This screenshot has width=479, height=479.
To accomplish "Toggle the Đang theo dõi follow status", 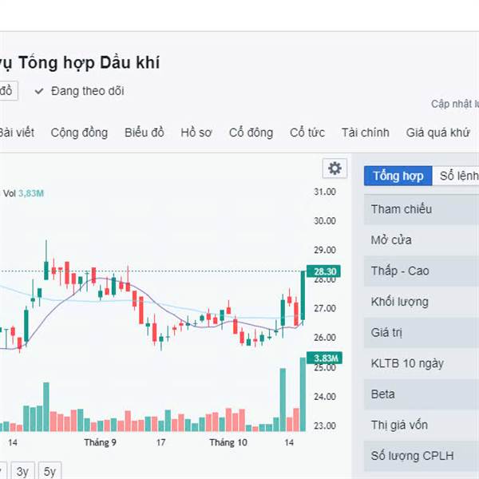I will click(79, 91).
